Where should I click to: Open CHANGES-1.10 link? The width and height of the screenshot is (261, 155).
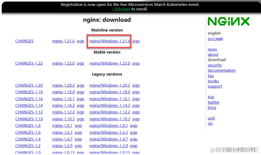tap(29, 119)
